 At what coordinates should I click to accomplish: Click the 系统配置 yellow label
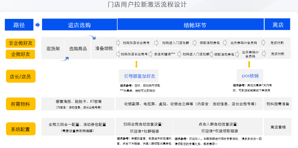click(x=21, y=129)
